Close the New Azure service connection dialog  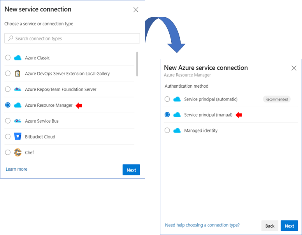pos(294,68)
